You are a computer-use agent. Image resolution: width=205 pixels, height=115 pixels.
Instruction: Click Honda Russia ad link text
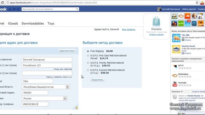(x=193, y=96)
